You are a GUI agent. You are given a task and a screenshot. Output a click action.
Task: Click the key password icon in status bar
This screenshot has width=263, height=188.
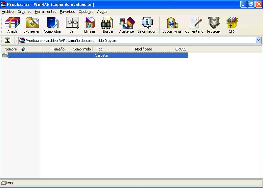[x=10, y=183]
